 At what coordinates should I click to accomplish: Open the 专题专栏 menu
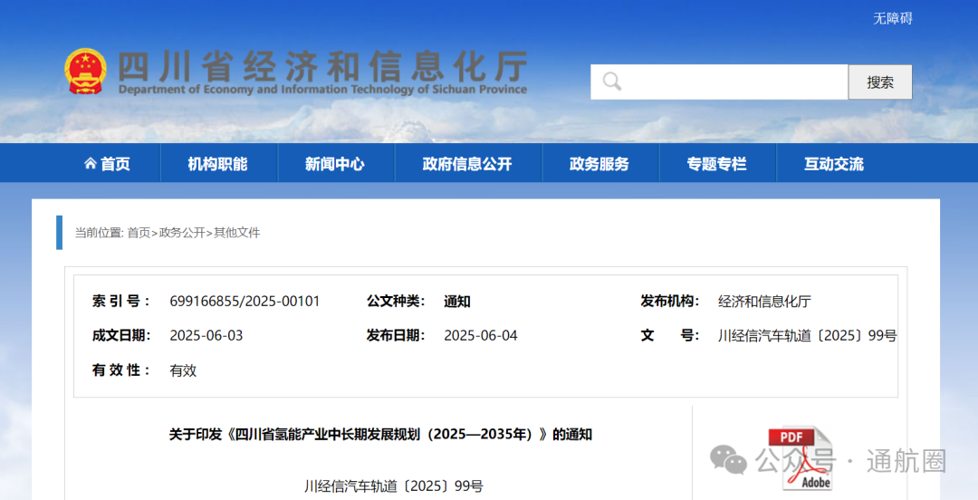pos(716,164)
